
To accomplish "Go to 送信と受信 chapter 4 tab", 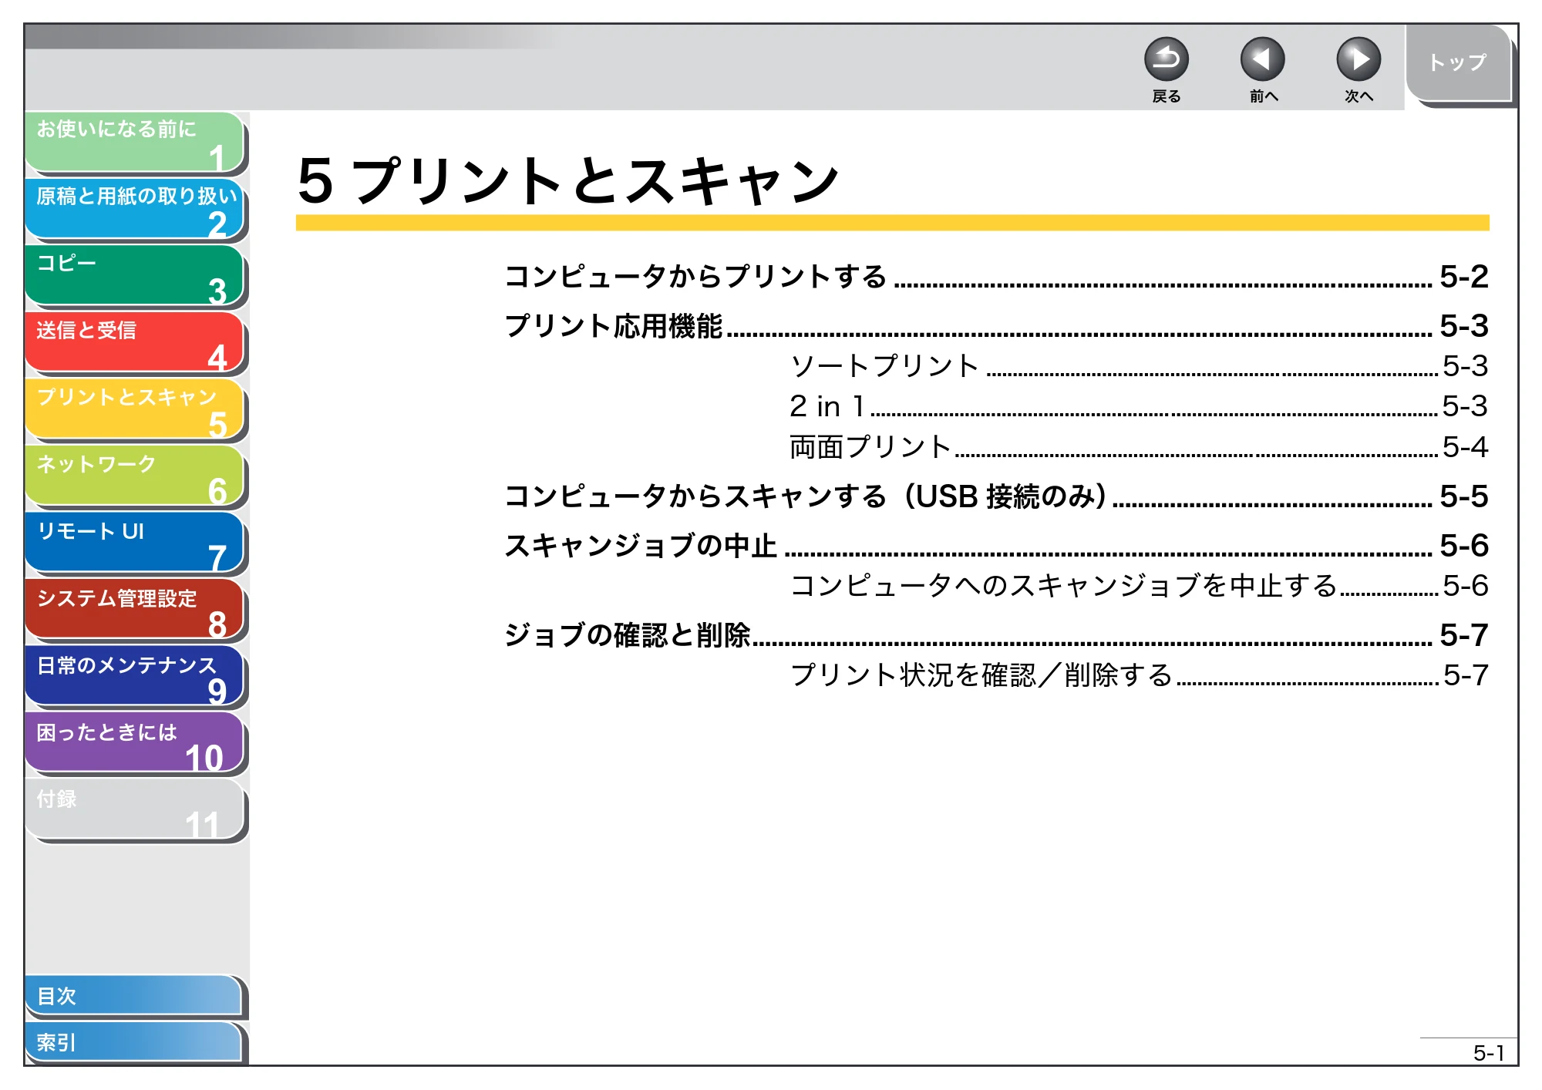I will pyautogui.click(x=135, y=343).
